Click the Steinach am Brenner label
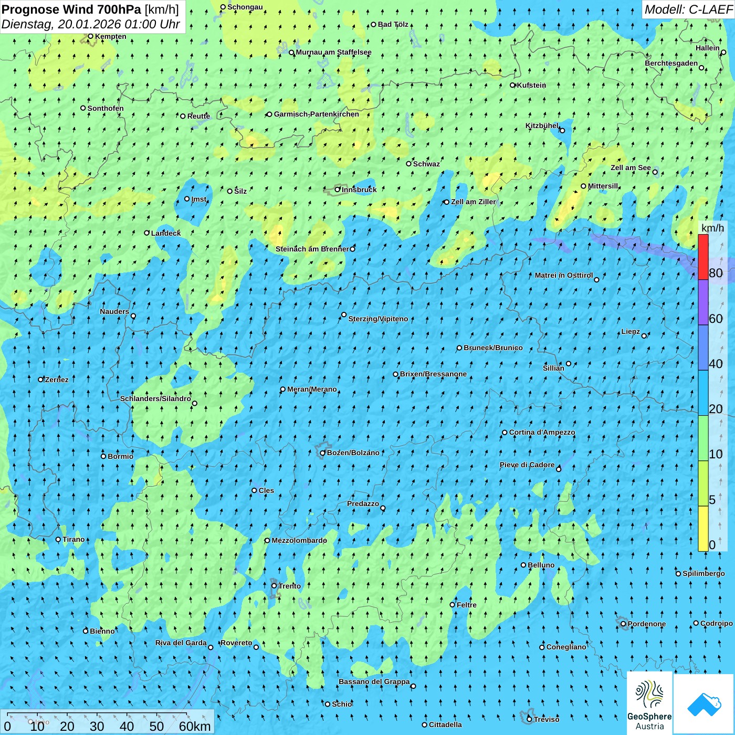This screenshot has height=735, width=735. pos(312,249)
